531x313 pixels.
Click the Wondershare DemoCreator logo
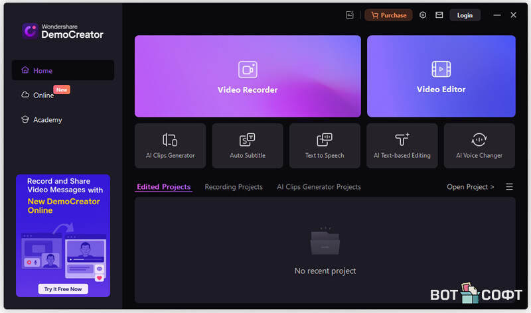[x=62, y=31]
